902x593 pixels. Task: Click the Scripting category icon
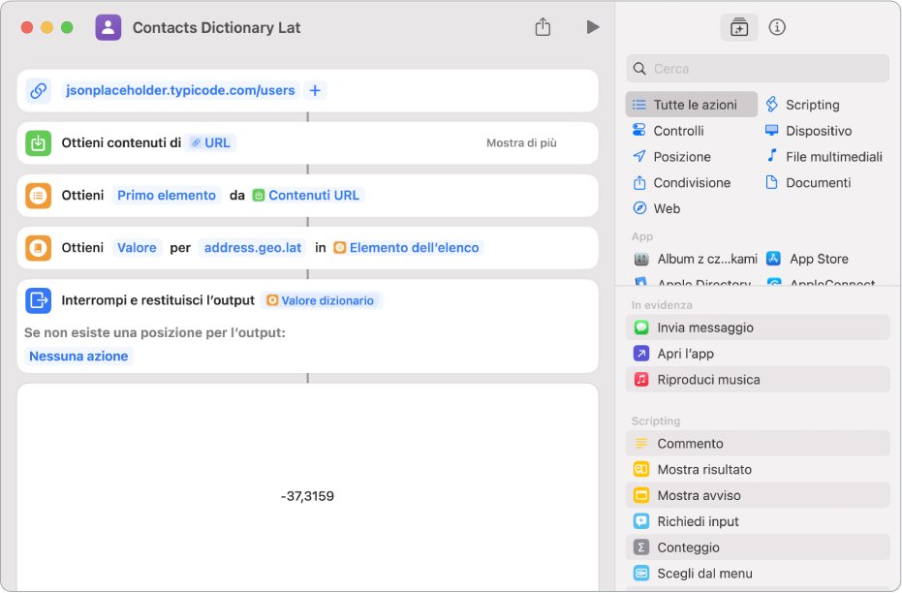tap(771, 104)
